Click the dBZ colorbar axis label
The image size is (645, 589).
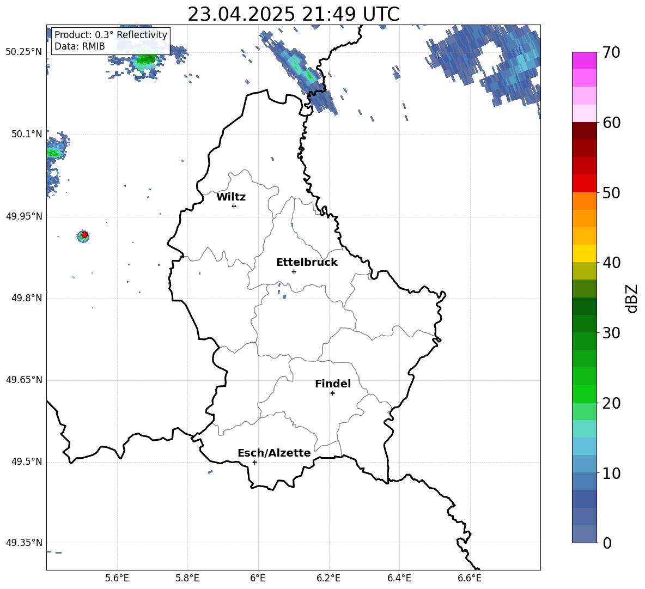pos(631,298)
